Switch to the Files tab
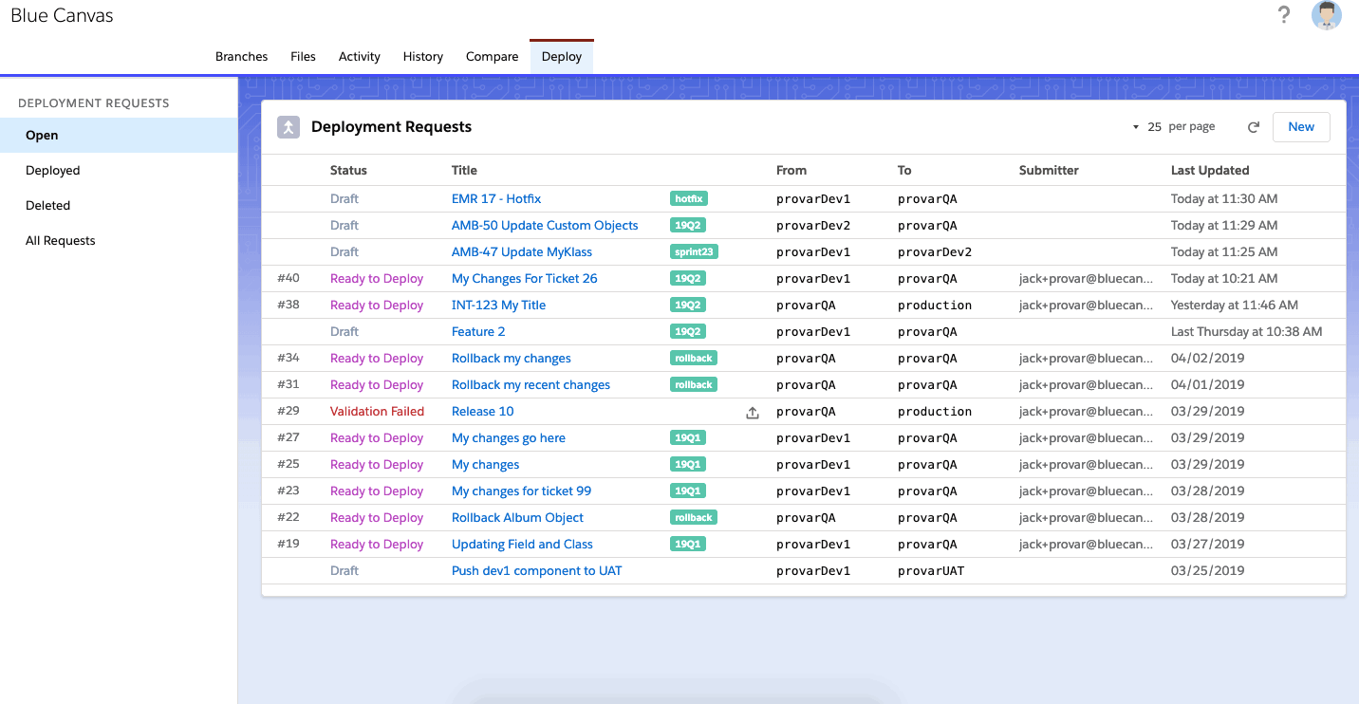Viewport: 1359px width, 704px height. click(x=304, y=57)
